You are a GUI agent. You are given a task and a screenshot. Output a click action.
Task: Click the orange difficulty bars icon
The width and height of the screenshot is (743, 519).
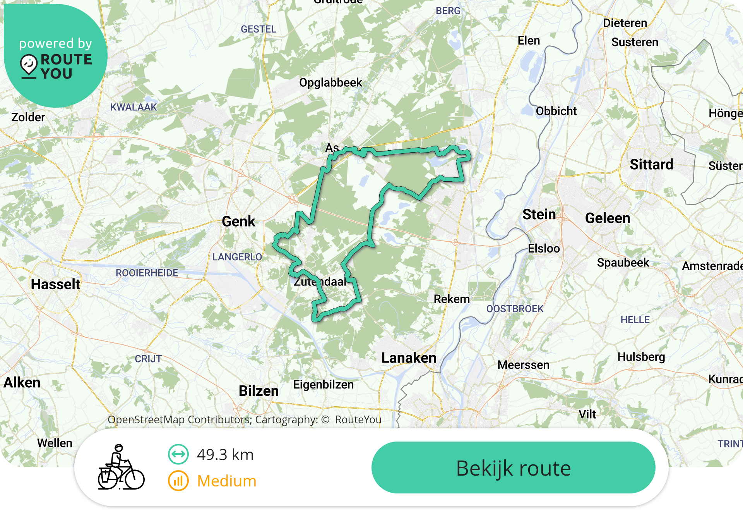(178, 481)
